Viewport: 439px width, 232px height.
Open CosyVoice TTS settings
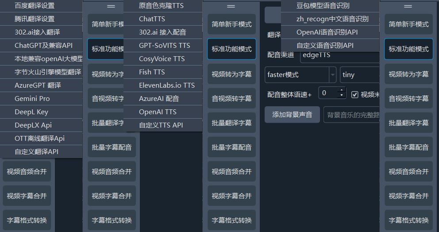162,58
